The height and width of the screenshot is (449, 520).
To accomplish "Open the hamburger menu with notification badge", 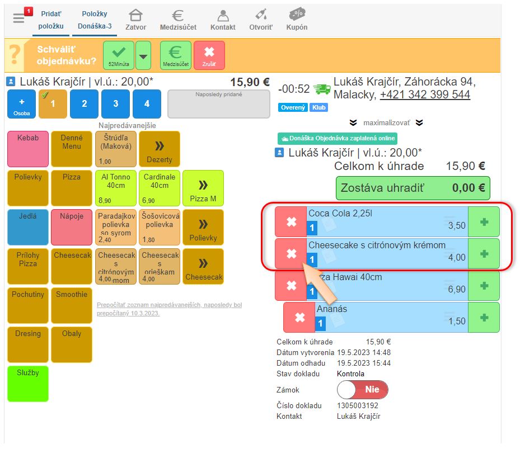I will pyautogui.click(x=20, y=17).
